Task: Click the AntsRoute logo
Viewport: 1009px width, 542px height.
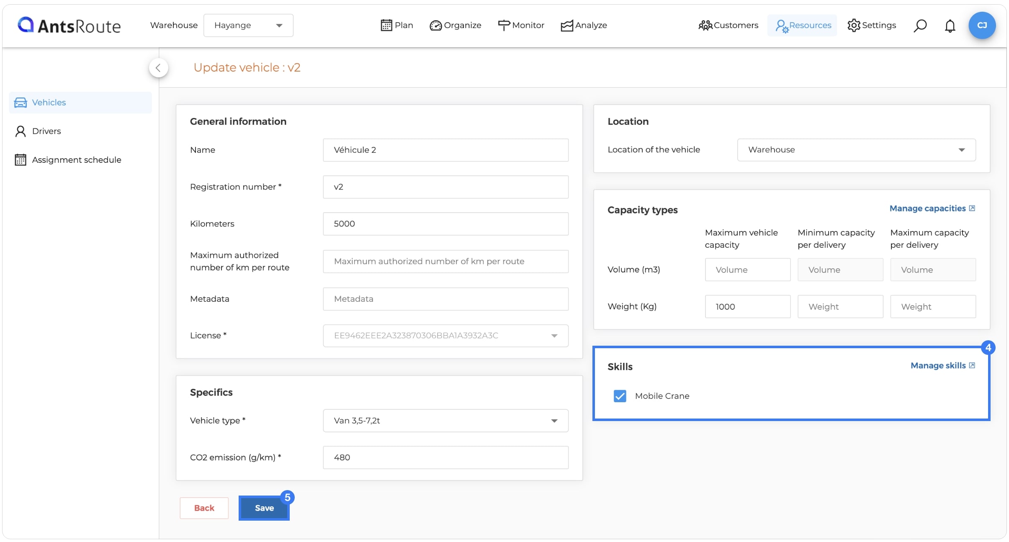Action: [x=69, y=26]
